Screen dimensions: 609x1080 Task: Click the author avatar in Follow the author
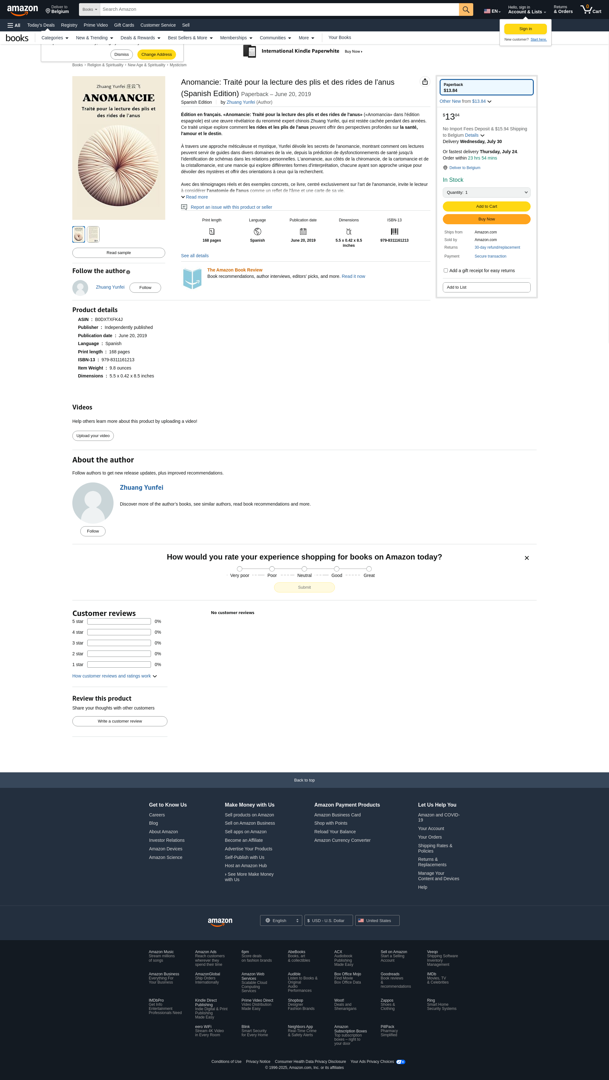[80, 288]
